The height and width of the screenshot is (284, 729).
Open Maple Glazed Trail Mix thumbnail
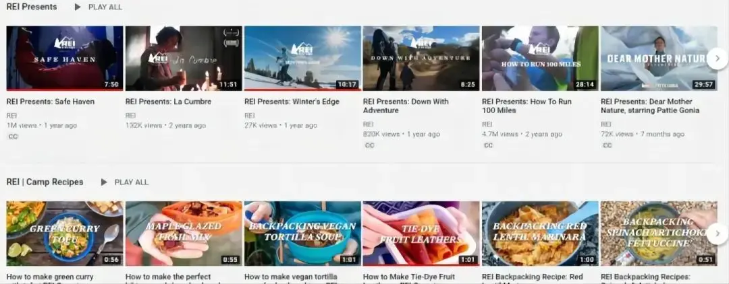[184, 234]
